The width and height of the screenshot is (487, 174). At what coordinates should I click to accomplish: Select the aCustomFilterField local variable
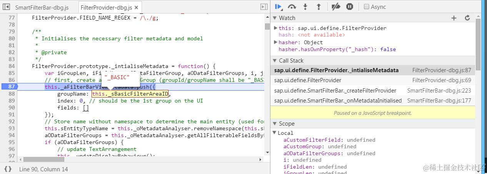pos(329,140)
